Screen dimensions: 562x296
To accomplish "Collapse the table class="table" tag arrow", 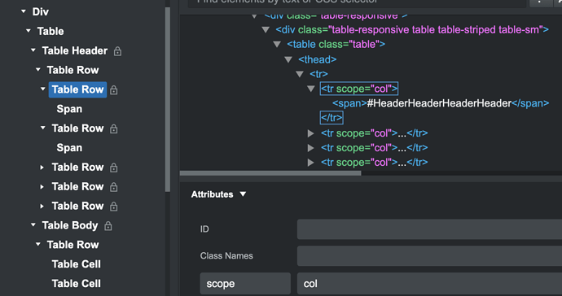I will click(x=277, y=45).
